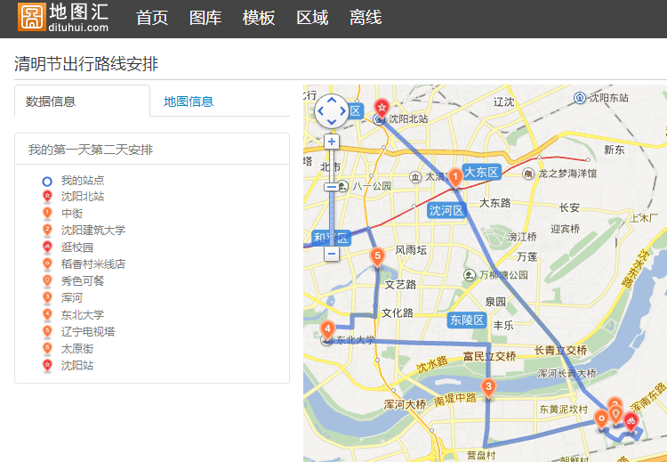Click the 东陵区 district label on map
This screenshot has height=462, width=667.
pyautogui.click(x=467, y=320)
